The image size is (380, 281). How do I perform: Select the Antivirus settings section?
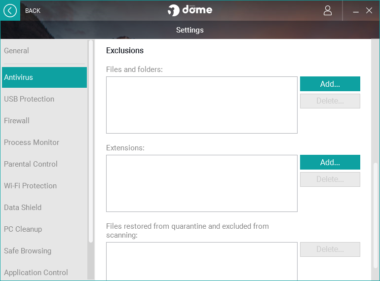(44, 77)
